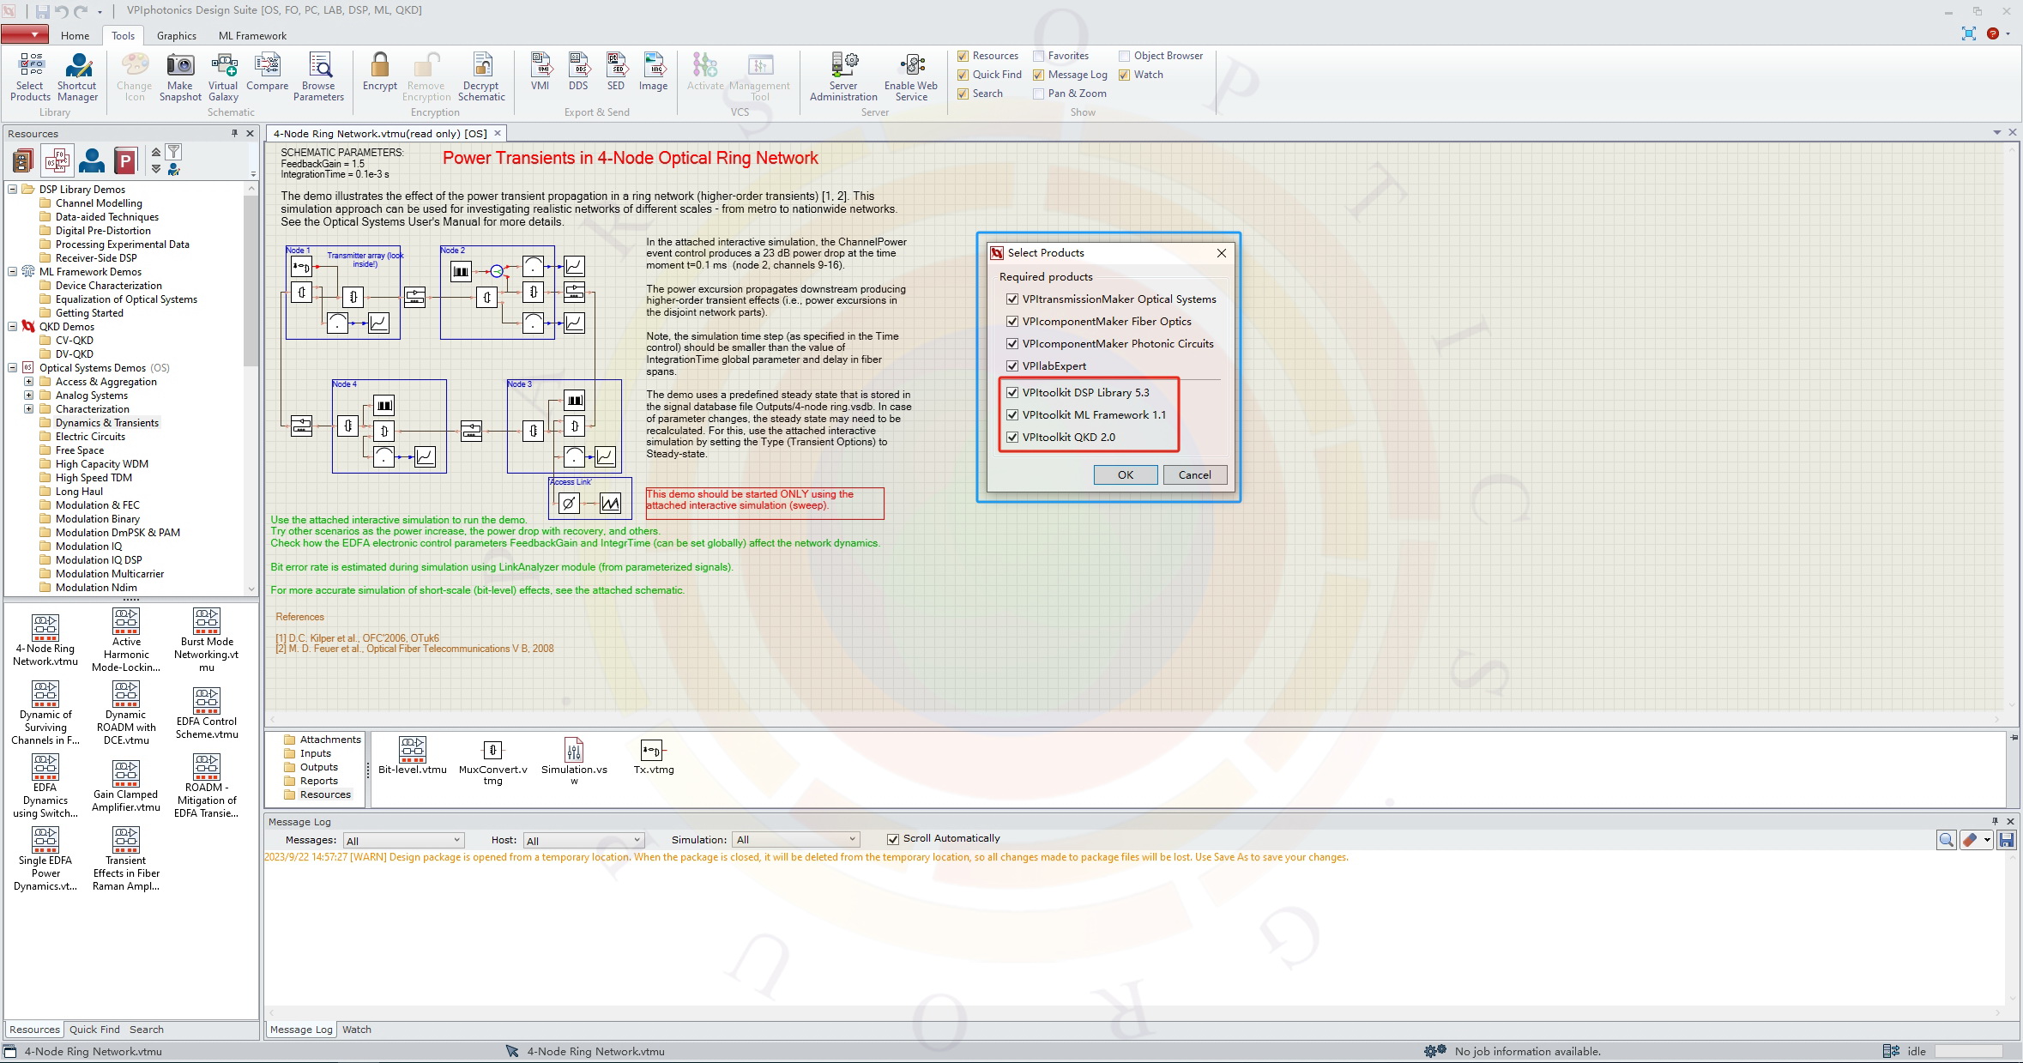Open the Messages filter dropdown

click(403, 840)
